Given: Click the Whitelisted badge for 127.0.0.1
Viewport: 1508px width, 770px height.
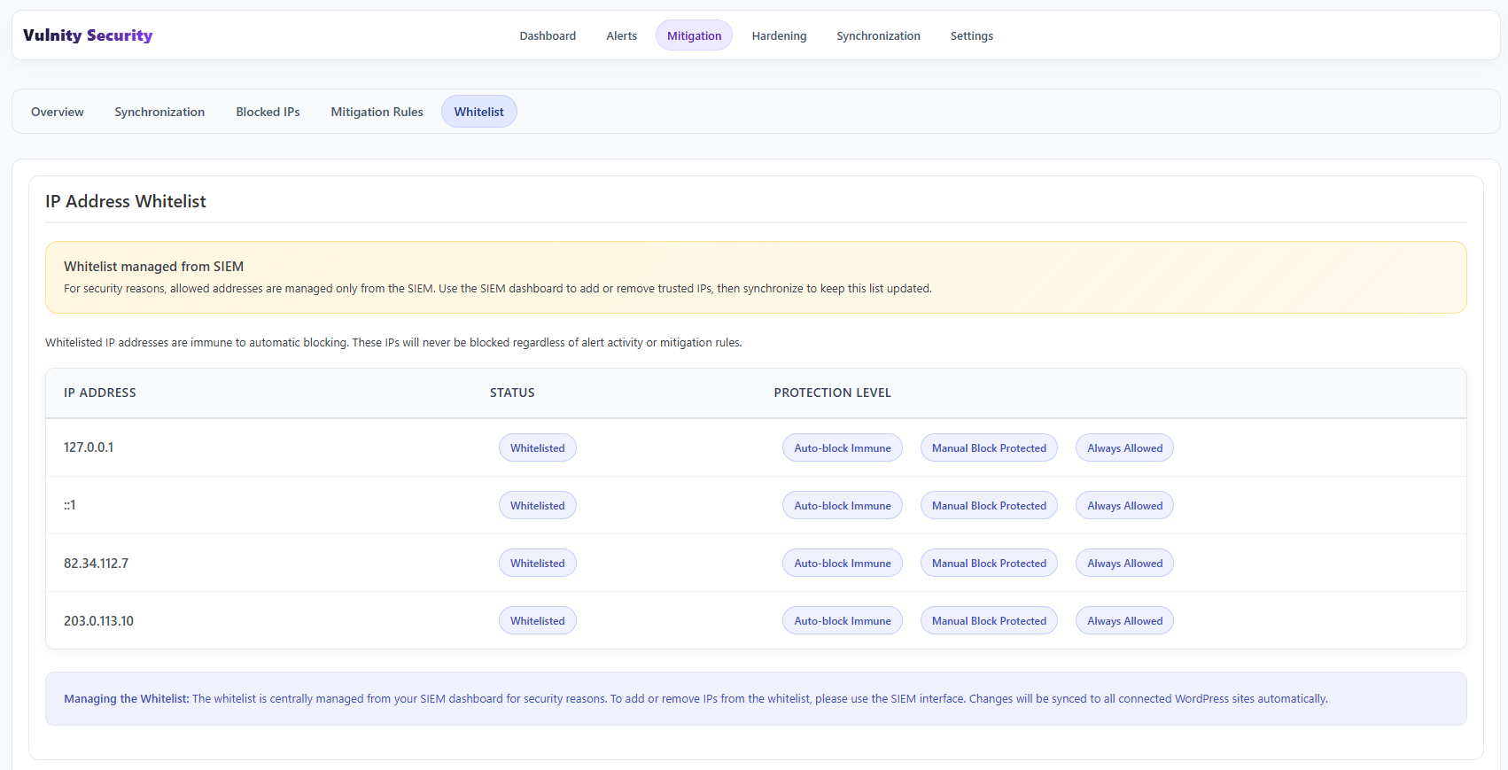Looking at the screenshot, I should [x=537, y=447].
